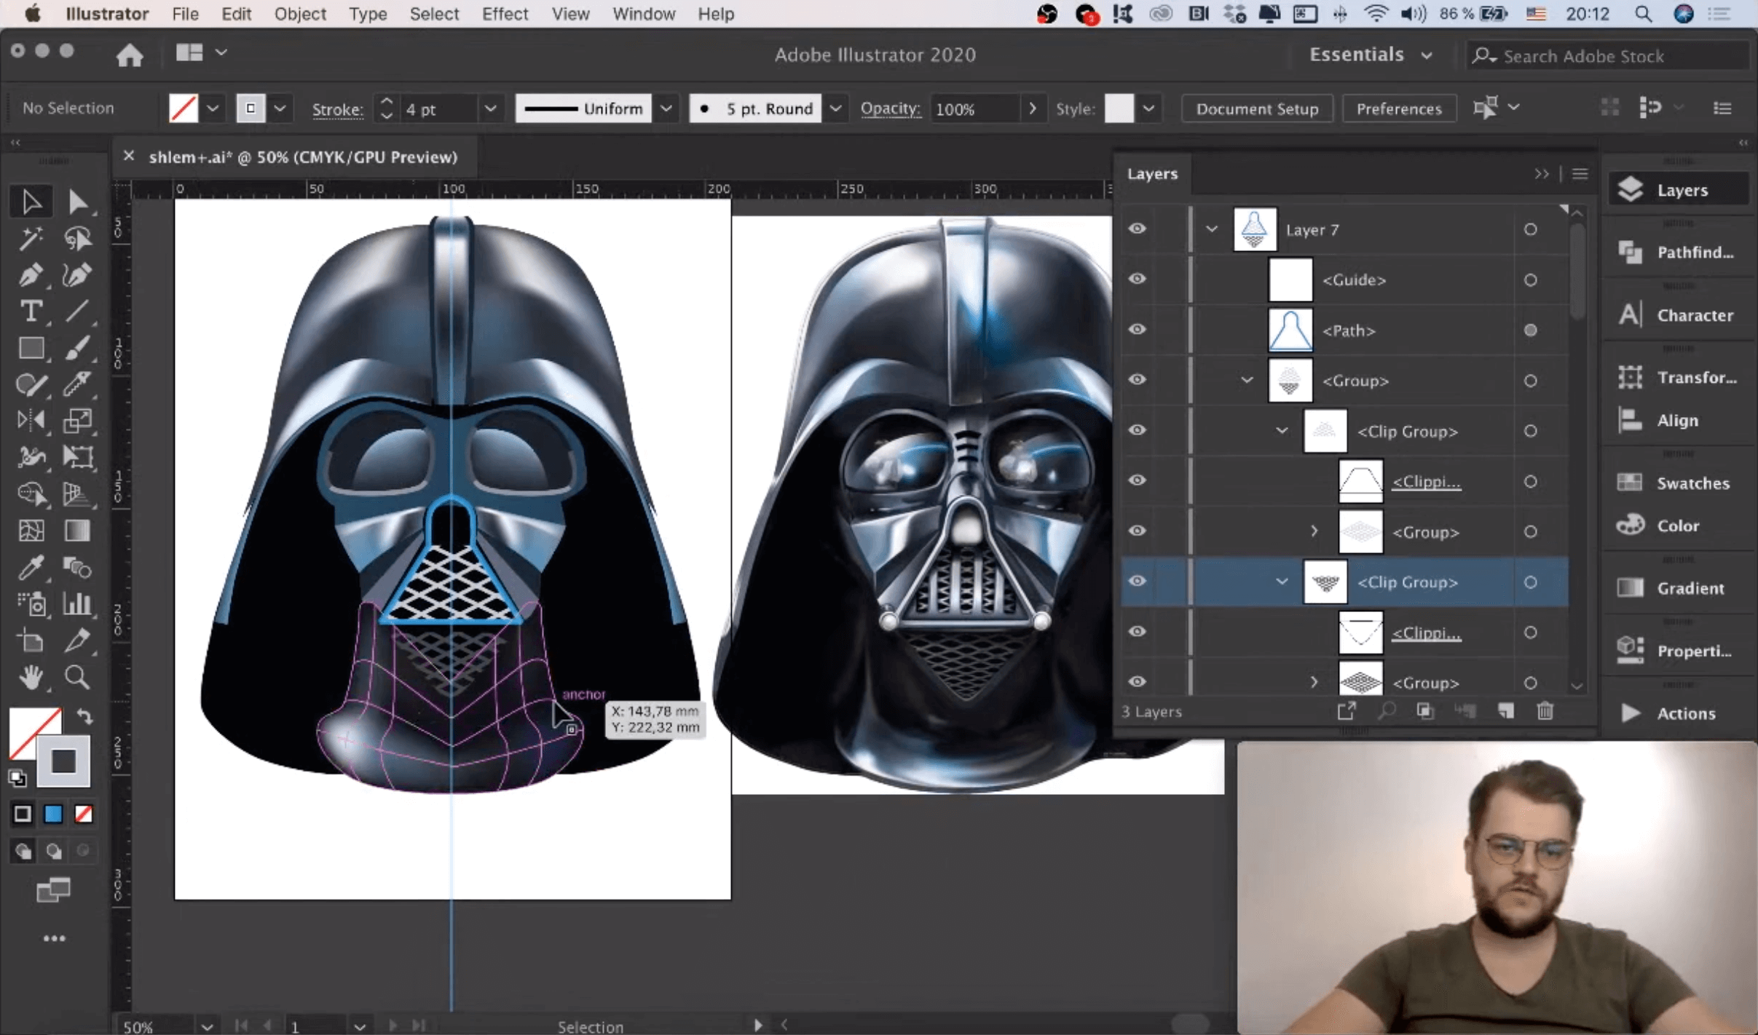Open the Effect menu
Image resolution: width=1758 pixels, height=1035 pixels.
click(x=504, y=14)
